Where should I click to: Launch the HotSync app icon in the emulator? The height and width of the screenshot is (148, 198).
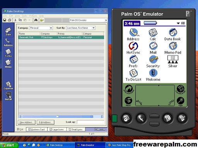click(x=133, y=48)
